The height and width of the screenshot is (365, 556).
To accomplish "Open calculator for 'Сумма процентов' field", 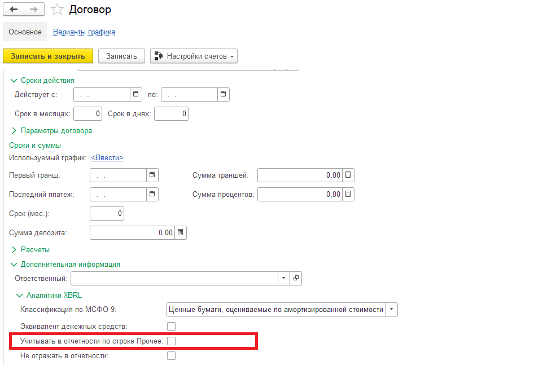I will coord(348,194).
